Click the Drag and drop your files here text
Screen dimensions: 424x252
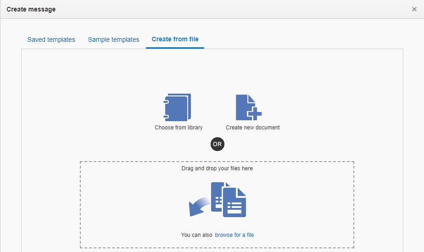pyautogui.click(x=217, y=168)
